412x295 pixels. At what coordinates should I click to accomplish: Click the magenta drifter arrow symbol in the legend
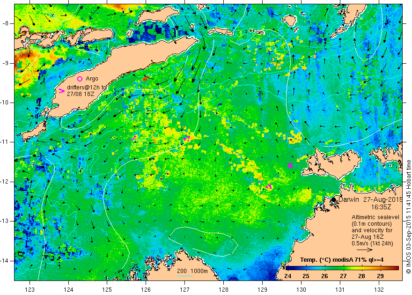pyautogui.click(x=61, y=91)
